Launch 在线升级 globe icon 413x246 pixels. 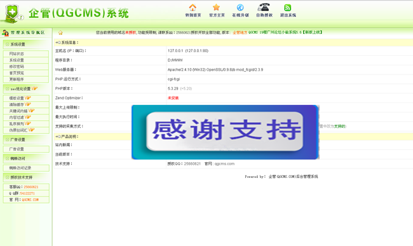pyautogui.click(x=240, y=8)
